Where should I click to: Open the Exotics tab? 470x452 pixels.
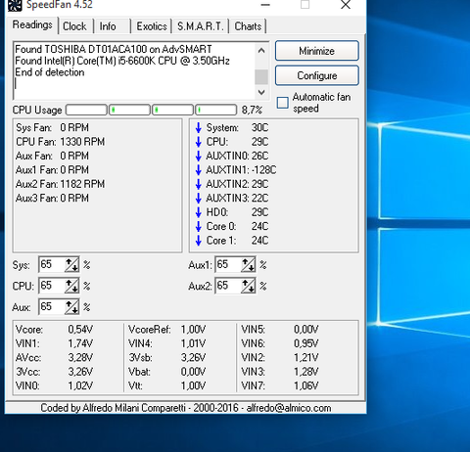[152, 26]
